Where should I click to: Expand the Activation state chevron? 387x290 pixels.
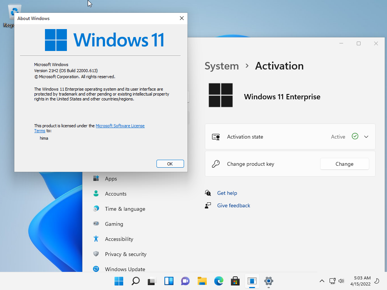(x=366, y=137)
